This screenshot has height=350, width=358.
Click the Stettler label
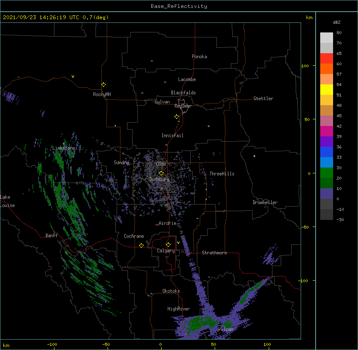(x=263, y=99)
